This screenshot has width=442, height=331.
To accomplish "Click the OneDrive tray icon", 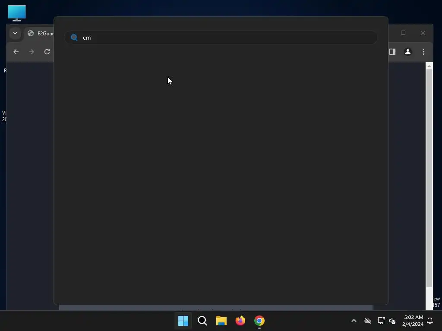I will 368,321.
